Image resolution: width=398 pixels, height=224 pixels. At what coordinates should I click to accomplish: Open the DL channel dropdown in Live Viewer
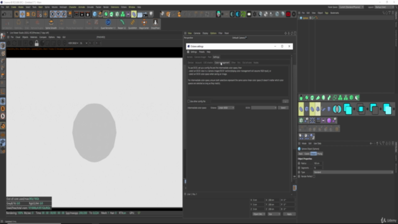point(83,43)
